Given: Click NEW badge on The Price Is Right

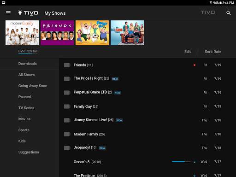Looking at the screenshot, I should (115, 79).
